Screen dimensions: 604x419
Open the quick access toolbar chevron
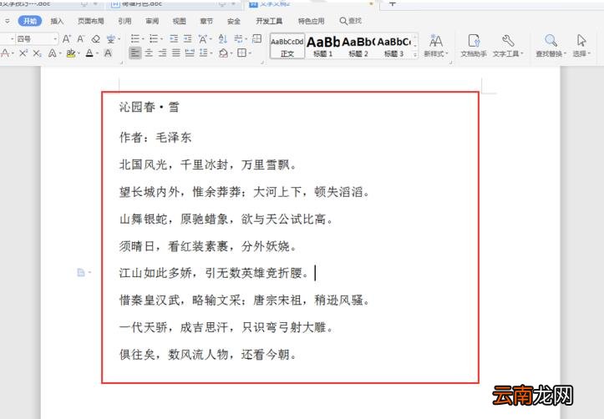(x=7, y=21)
